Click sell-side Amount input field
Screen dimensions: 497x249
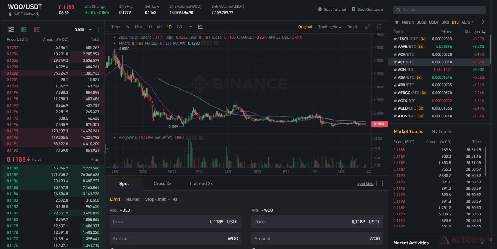[x=317, y=238]
